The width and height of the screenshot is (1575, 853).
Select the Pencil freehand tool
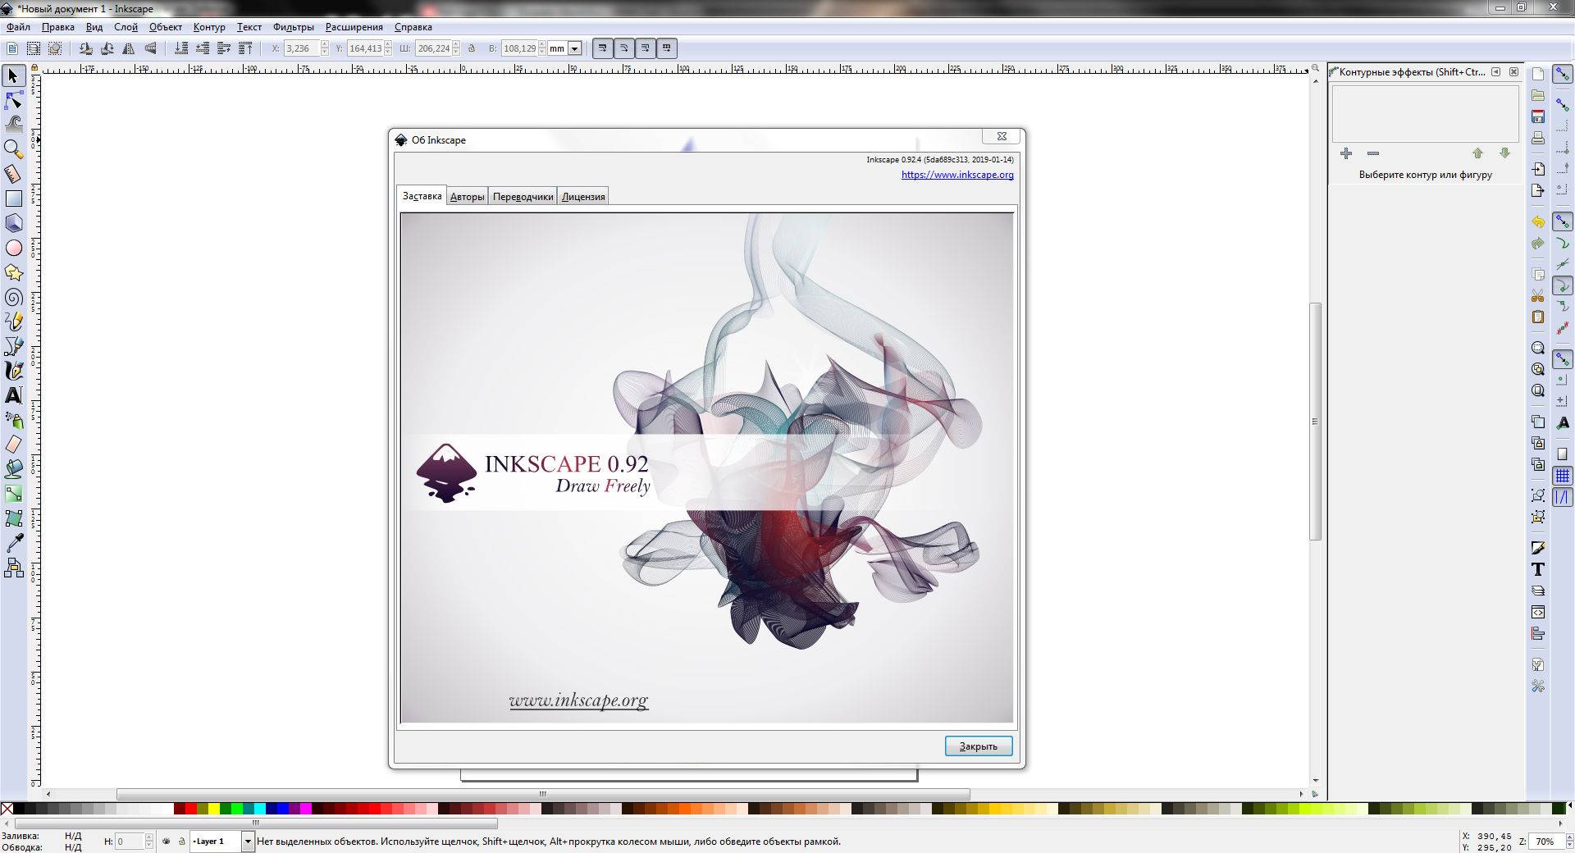coord(13,322)
